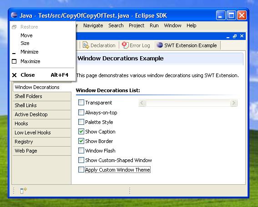Viewport: 258px width, 207px height.
Task: Click the transparency slider left arrow
Action: tap(142, 103)
